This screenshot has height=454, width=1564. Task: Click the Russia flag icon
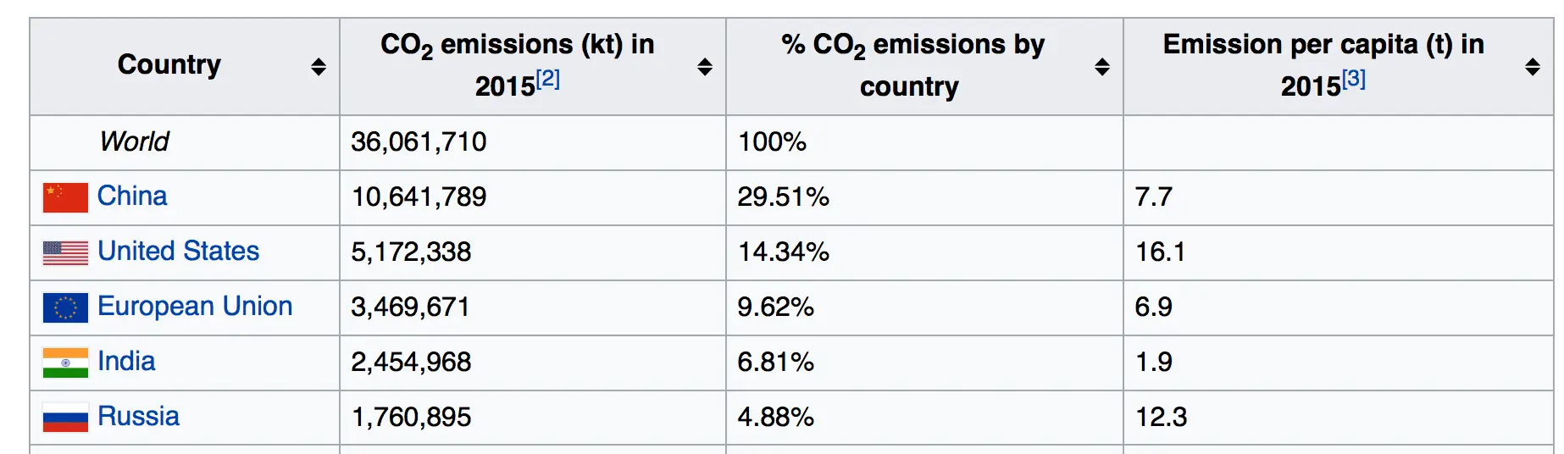(x=65, y=418)
